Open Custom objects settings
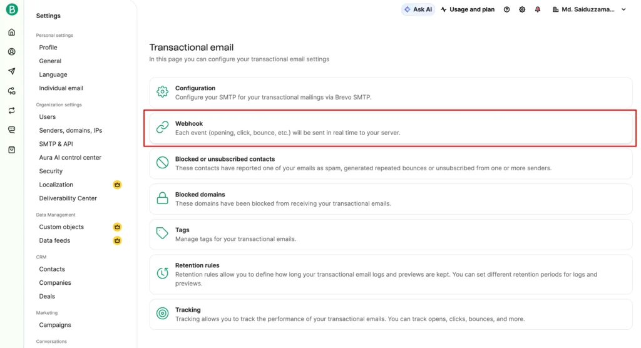 61,227
